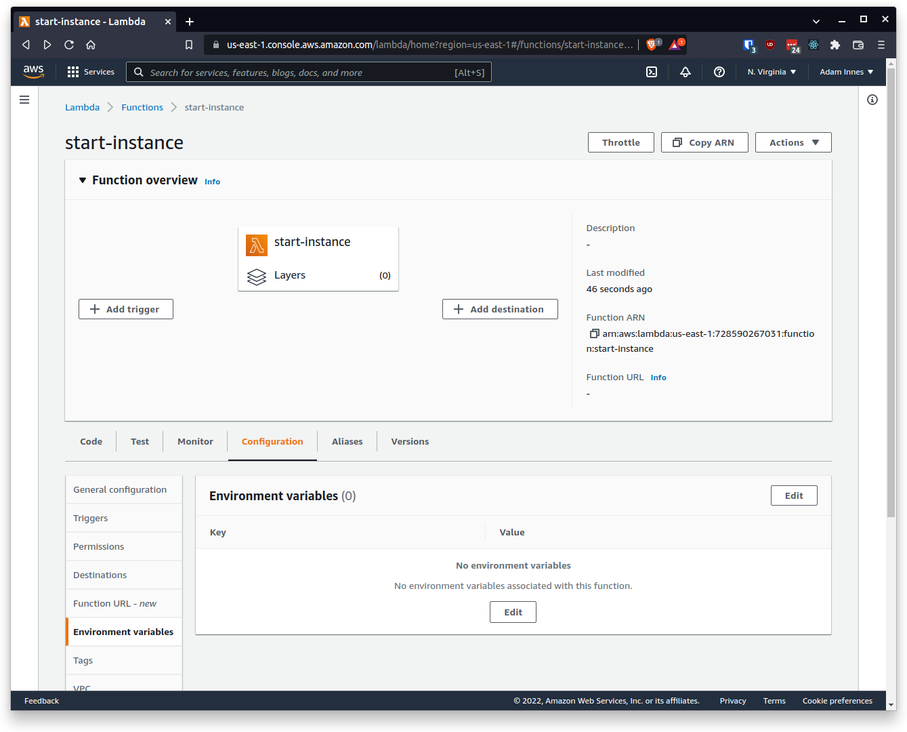Click the Add destination button
Viewport: 907px width, 732px height.
(500, 309)
